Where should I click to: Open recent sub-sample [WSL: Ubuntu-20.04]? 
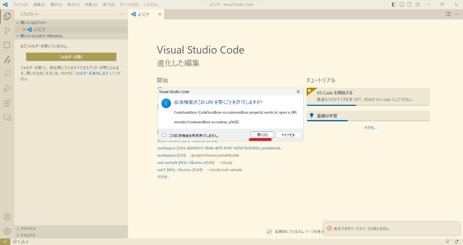tap(186, 163)
